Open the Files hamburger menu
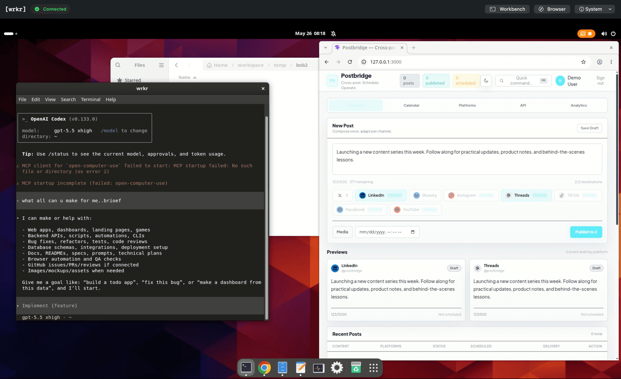This screenshot has height=379, width=621. coord(161,65)
